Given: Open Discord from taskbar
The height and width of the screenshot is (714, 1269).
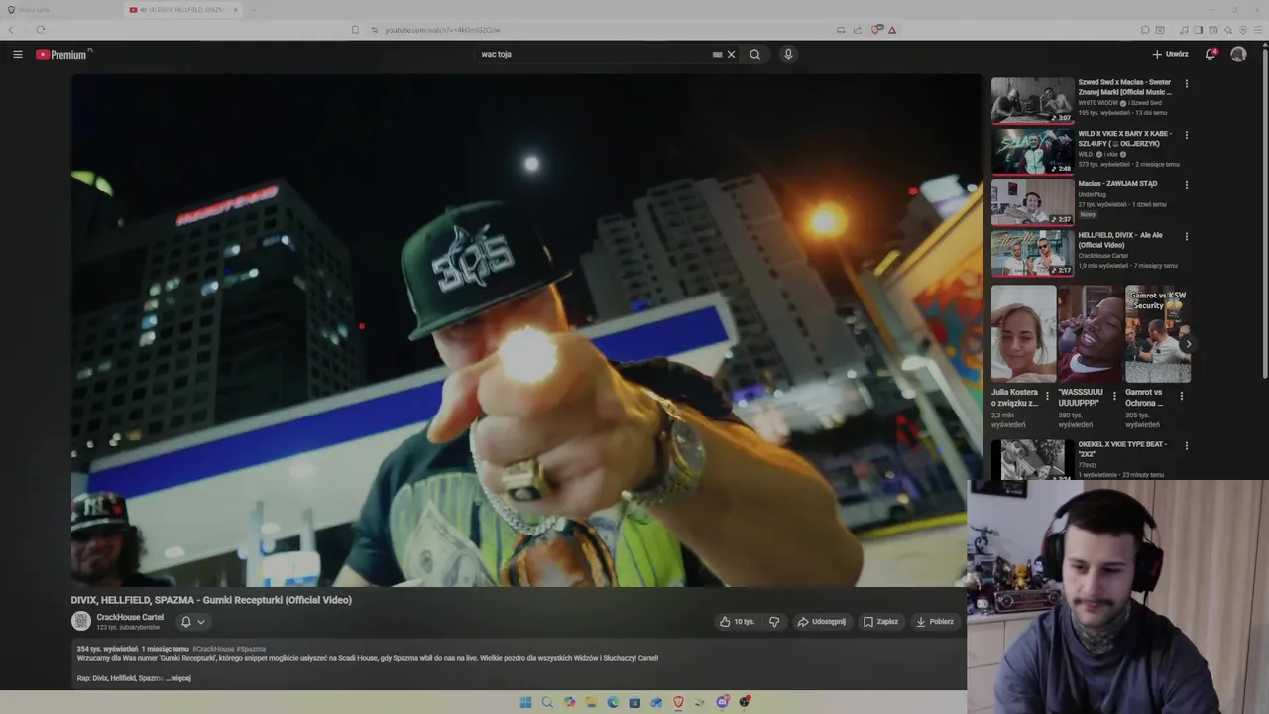Looking at the screenshot, I should 723,702.
